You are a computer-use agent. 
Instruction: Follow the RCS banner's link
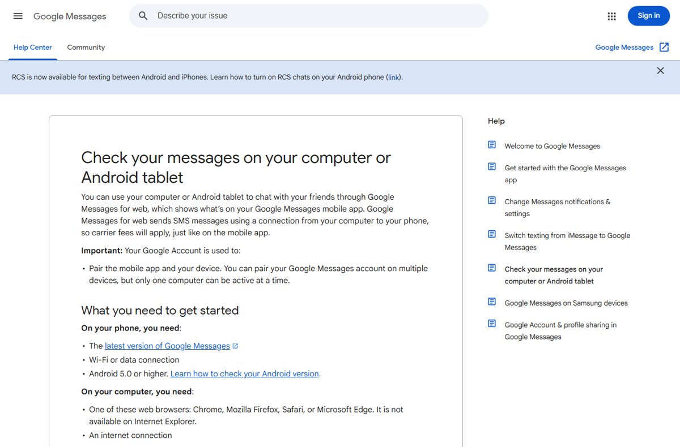click(x=394, y=78)
